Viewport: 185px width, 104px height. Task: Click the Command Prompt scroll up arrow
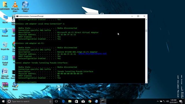[146, 19]
